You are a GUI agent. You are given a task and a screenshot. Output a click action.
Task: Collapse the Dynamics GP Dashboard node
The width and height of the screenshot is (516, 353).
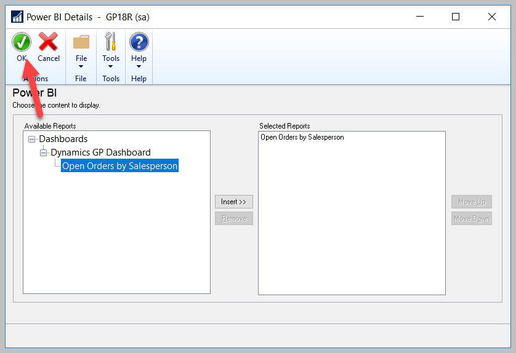[x=43, y=153]
